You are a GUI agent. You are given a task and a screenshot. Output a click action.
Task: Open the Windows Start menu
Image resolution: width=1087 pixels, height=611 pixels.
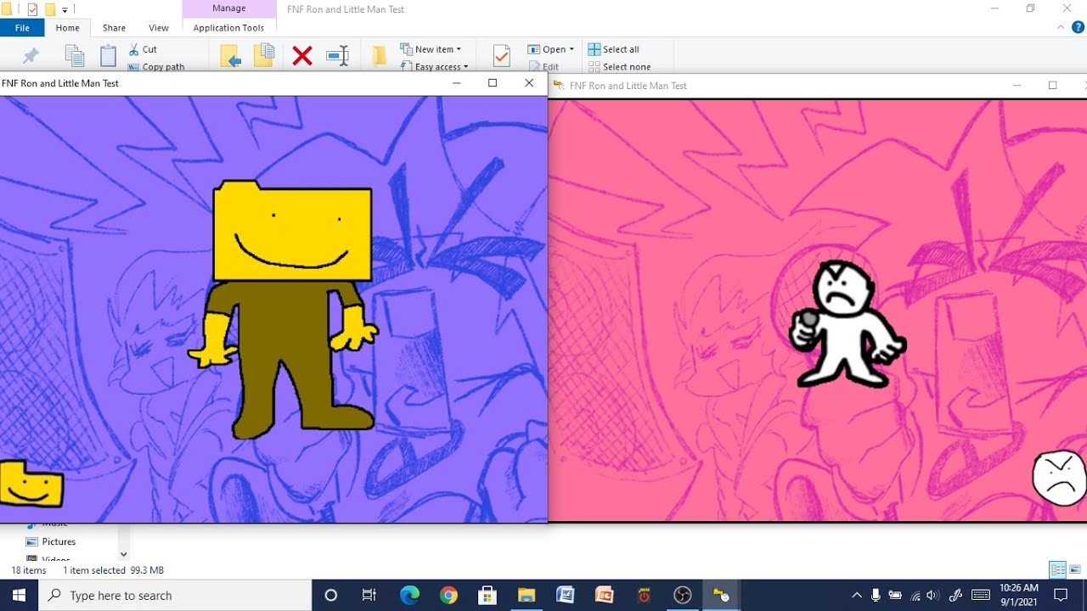19,595
